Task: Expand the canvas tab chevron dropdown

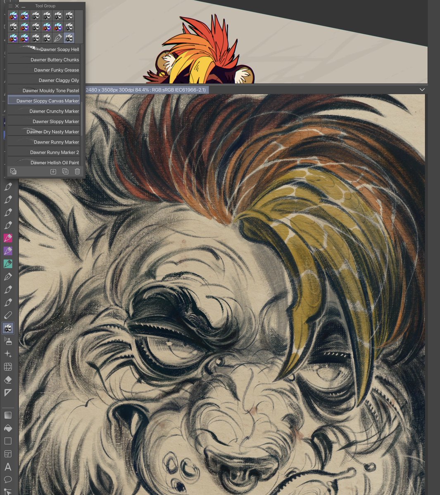Action: pos(422,90)
